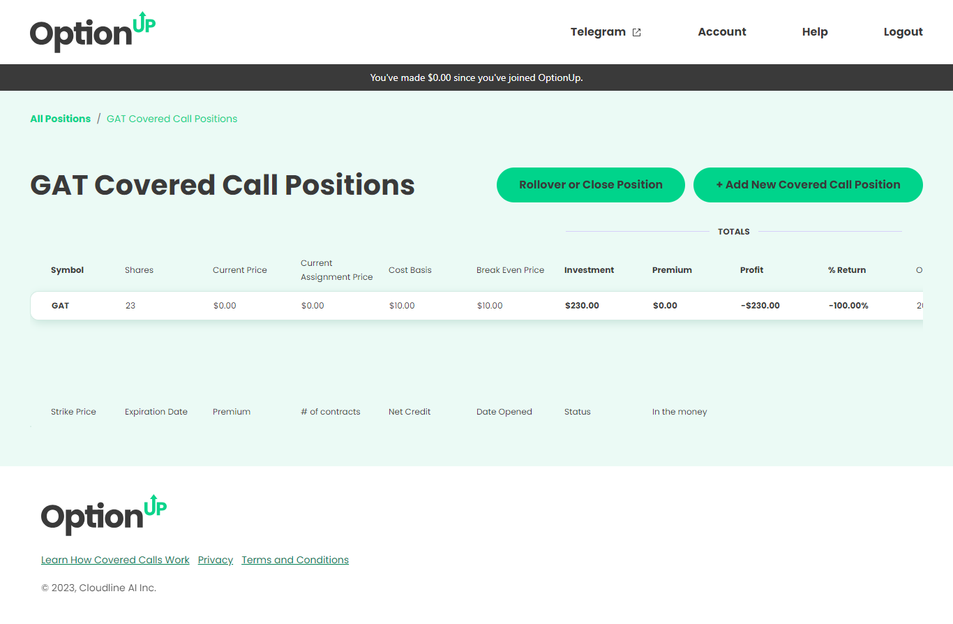Click the banner text about earnings since joining

(x=476, y=77)
